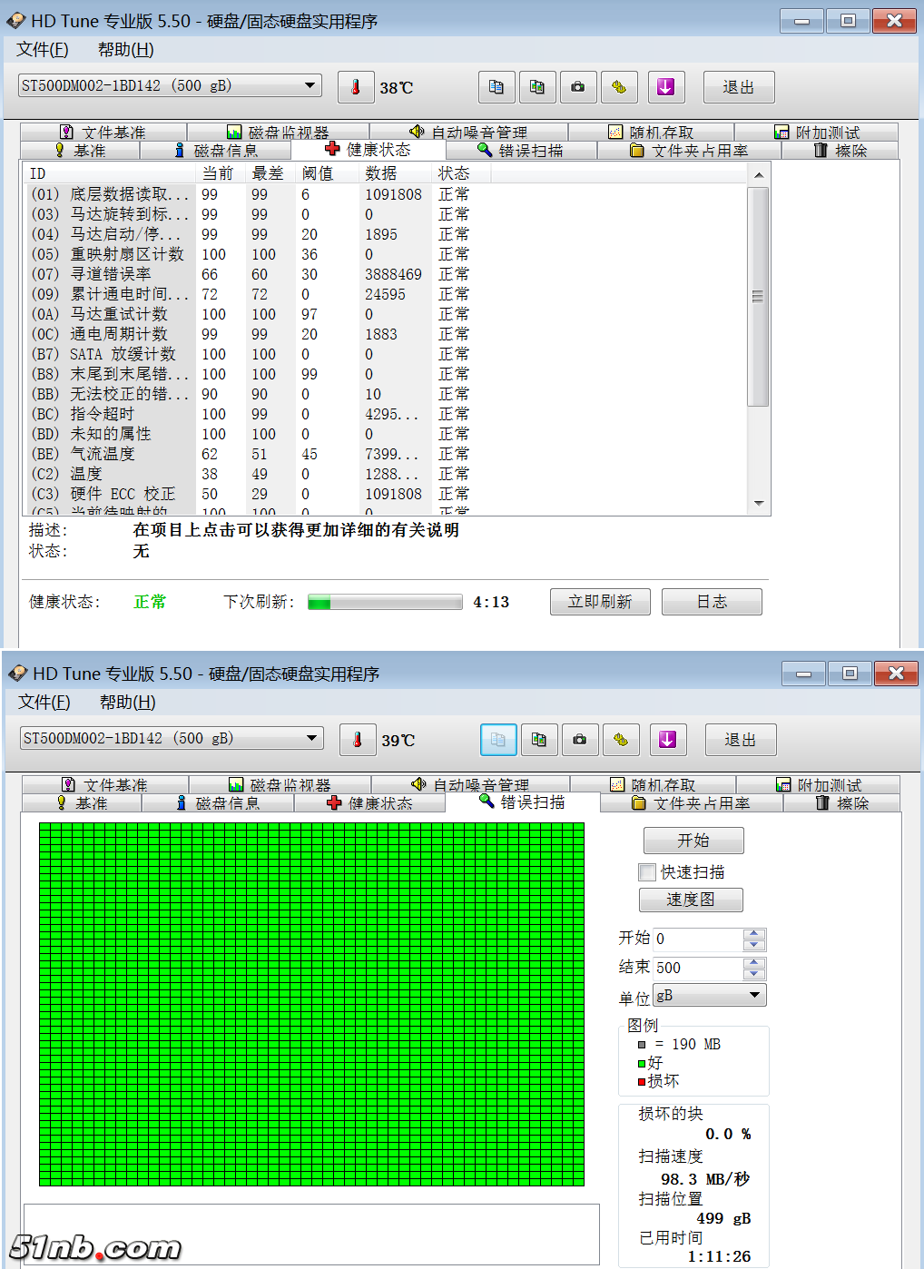The image size is (924, 1269).
Task: Click the camera icon in bottom window toolbar
Action: (x=579, y=740)
